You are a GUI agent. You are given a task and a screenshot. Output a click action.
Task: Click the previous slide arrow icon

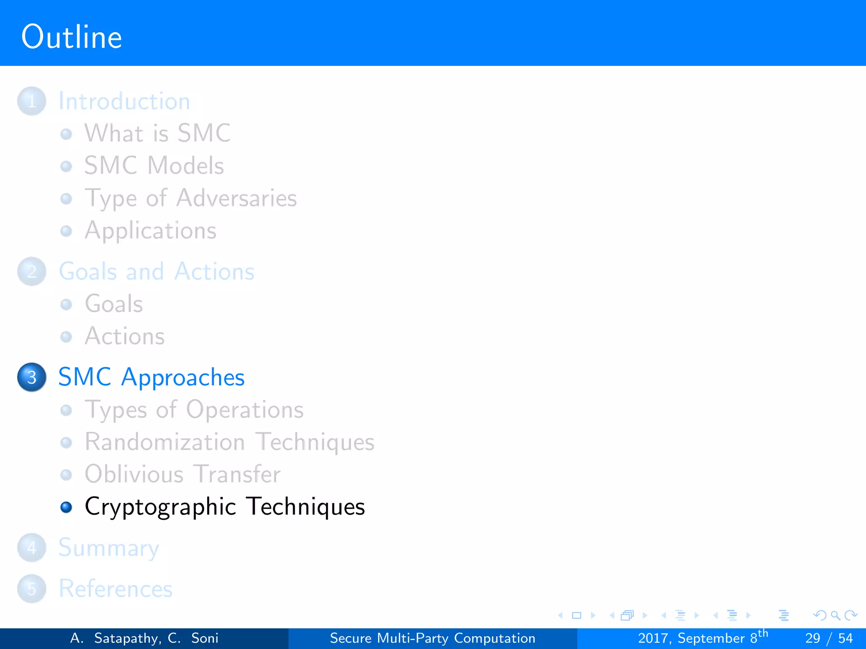coord(561,616)
